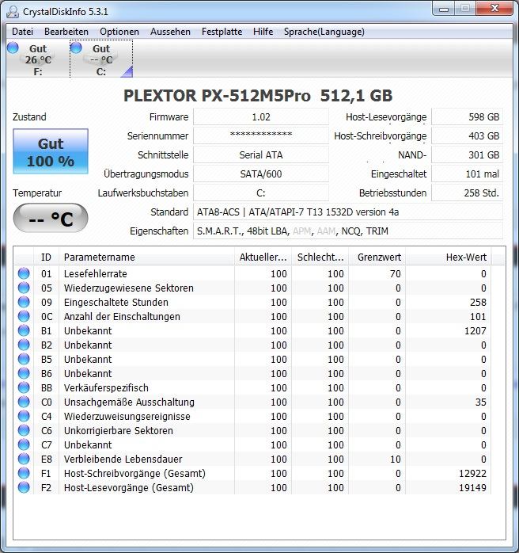Open the Bearbeiten menu

(x=66, y=32)
